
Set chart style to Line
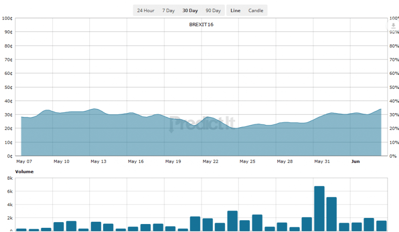(x=235, y=11)
